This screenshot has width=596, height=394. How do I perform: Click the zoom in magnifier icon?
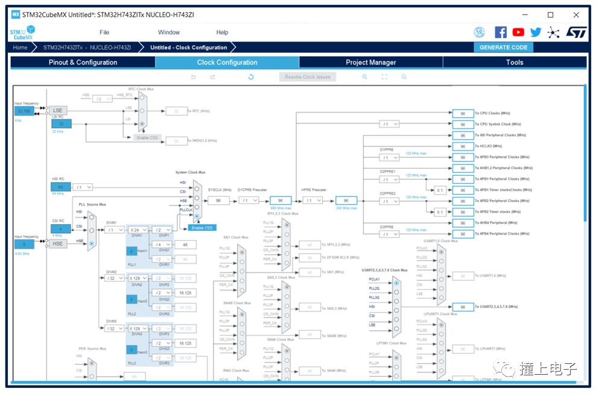point(364,77)
